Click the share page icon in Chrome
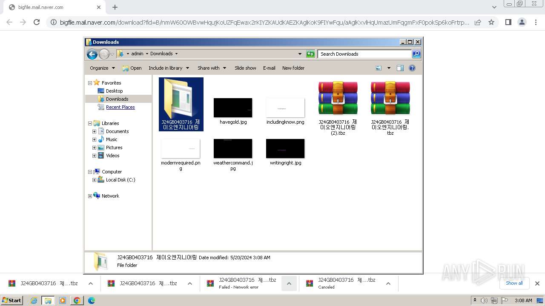Image resolution: width=545 pixels, height=306 pixels. [478, 22]
